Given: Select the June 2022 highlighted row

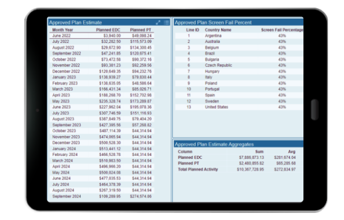Looking at the screenshot, I should (x=102, y=35).
